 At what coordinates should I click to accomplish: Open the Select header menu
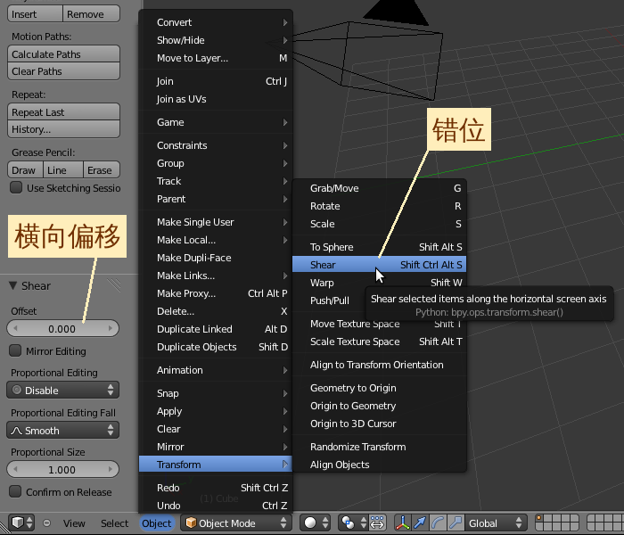click(x=115, y=523)
